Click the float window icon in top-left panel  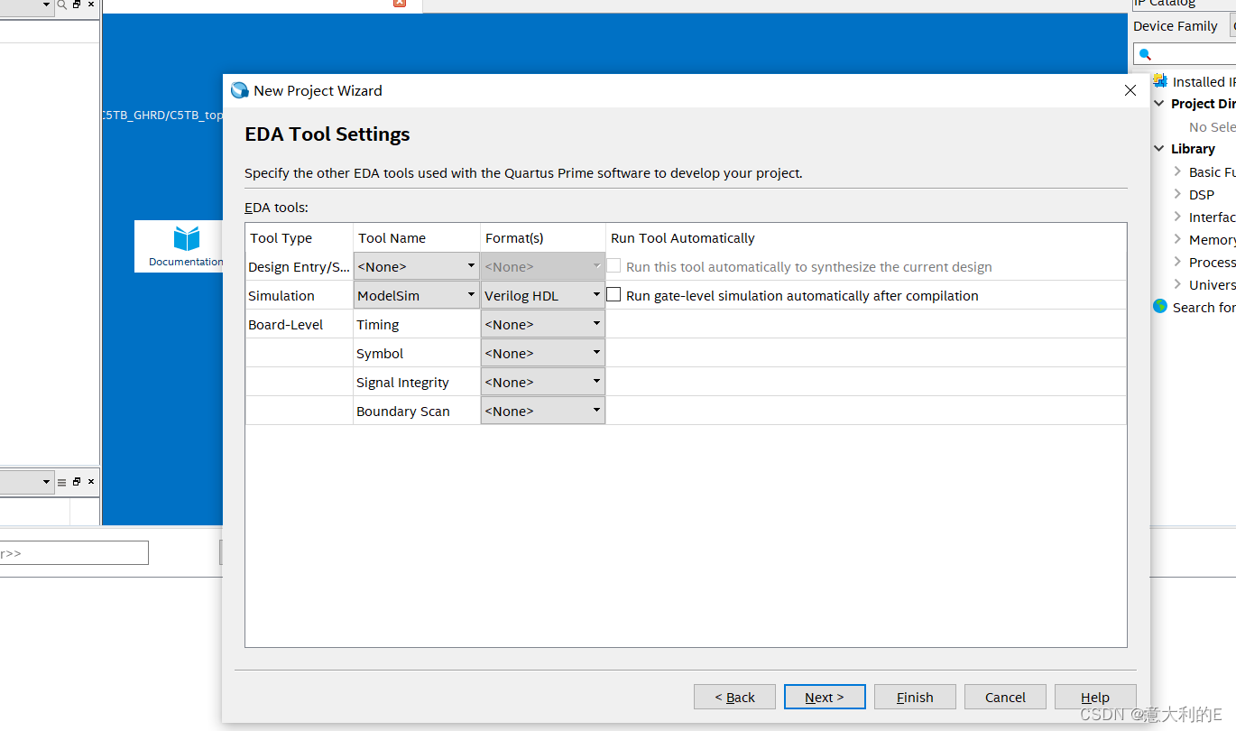77,5
